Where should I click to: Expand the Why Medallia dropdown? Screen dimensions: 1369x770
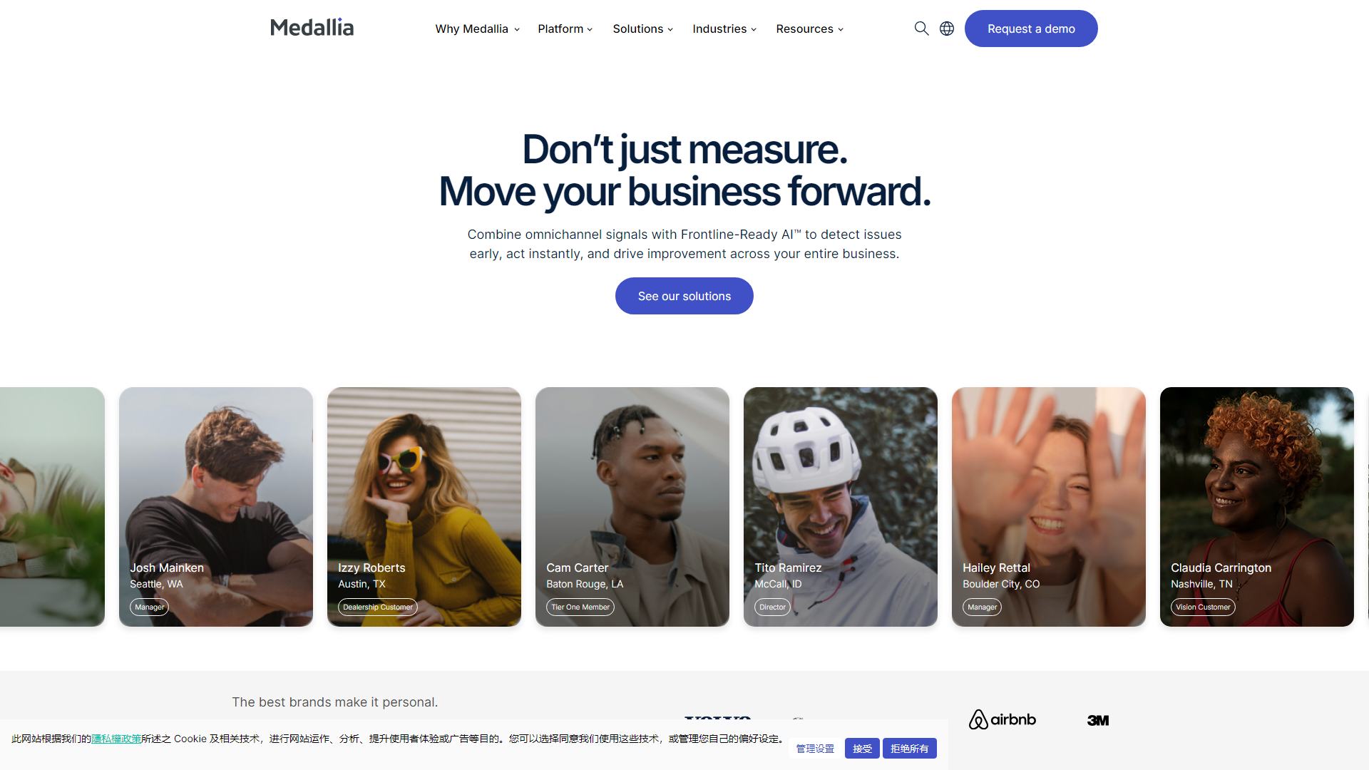(478, 29)
